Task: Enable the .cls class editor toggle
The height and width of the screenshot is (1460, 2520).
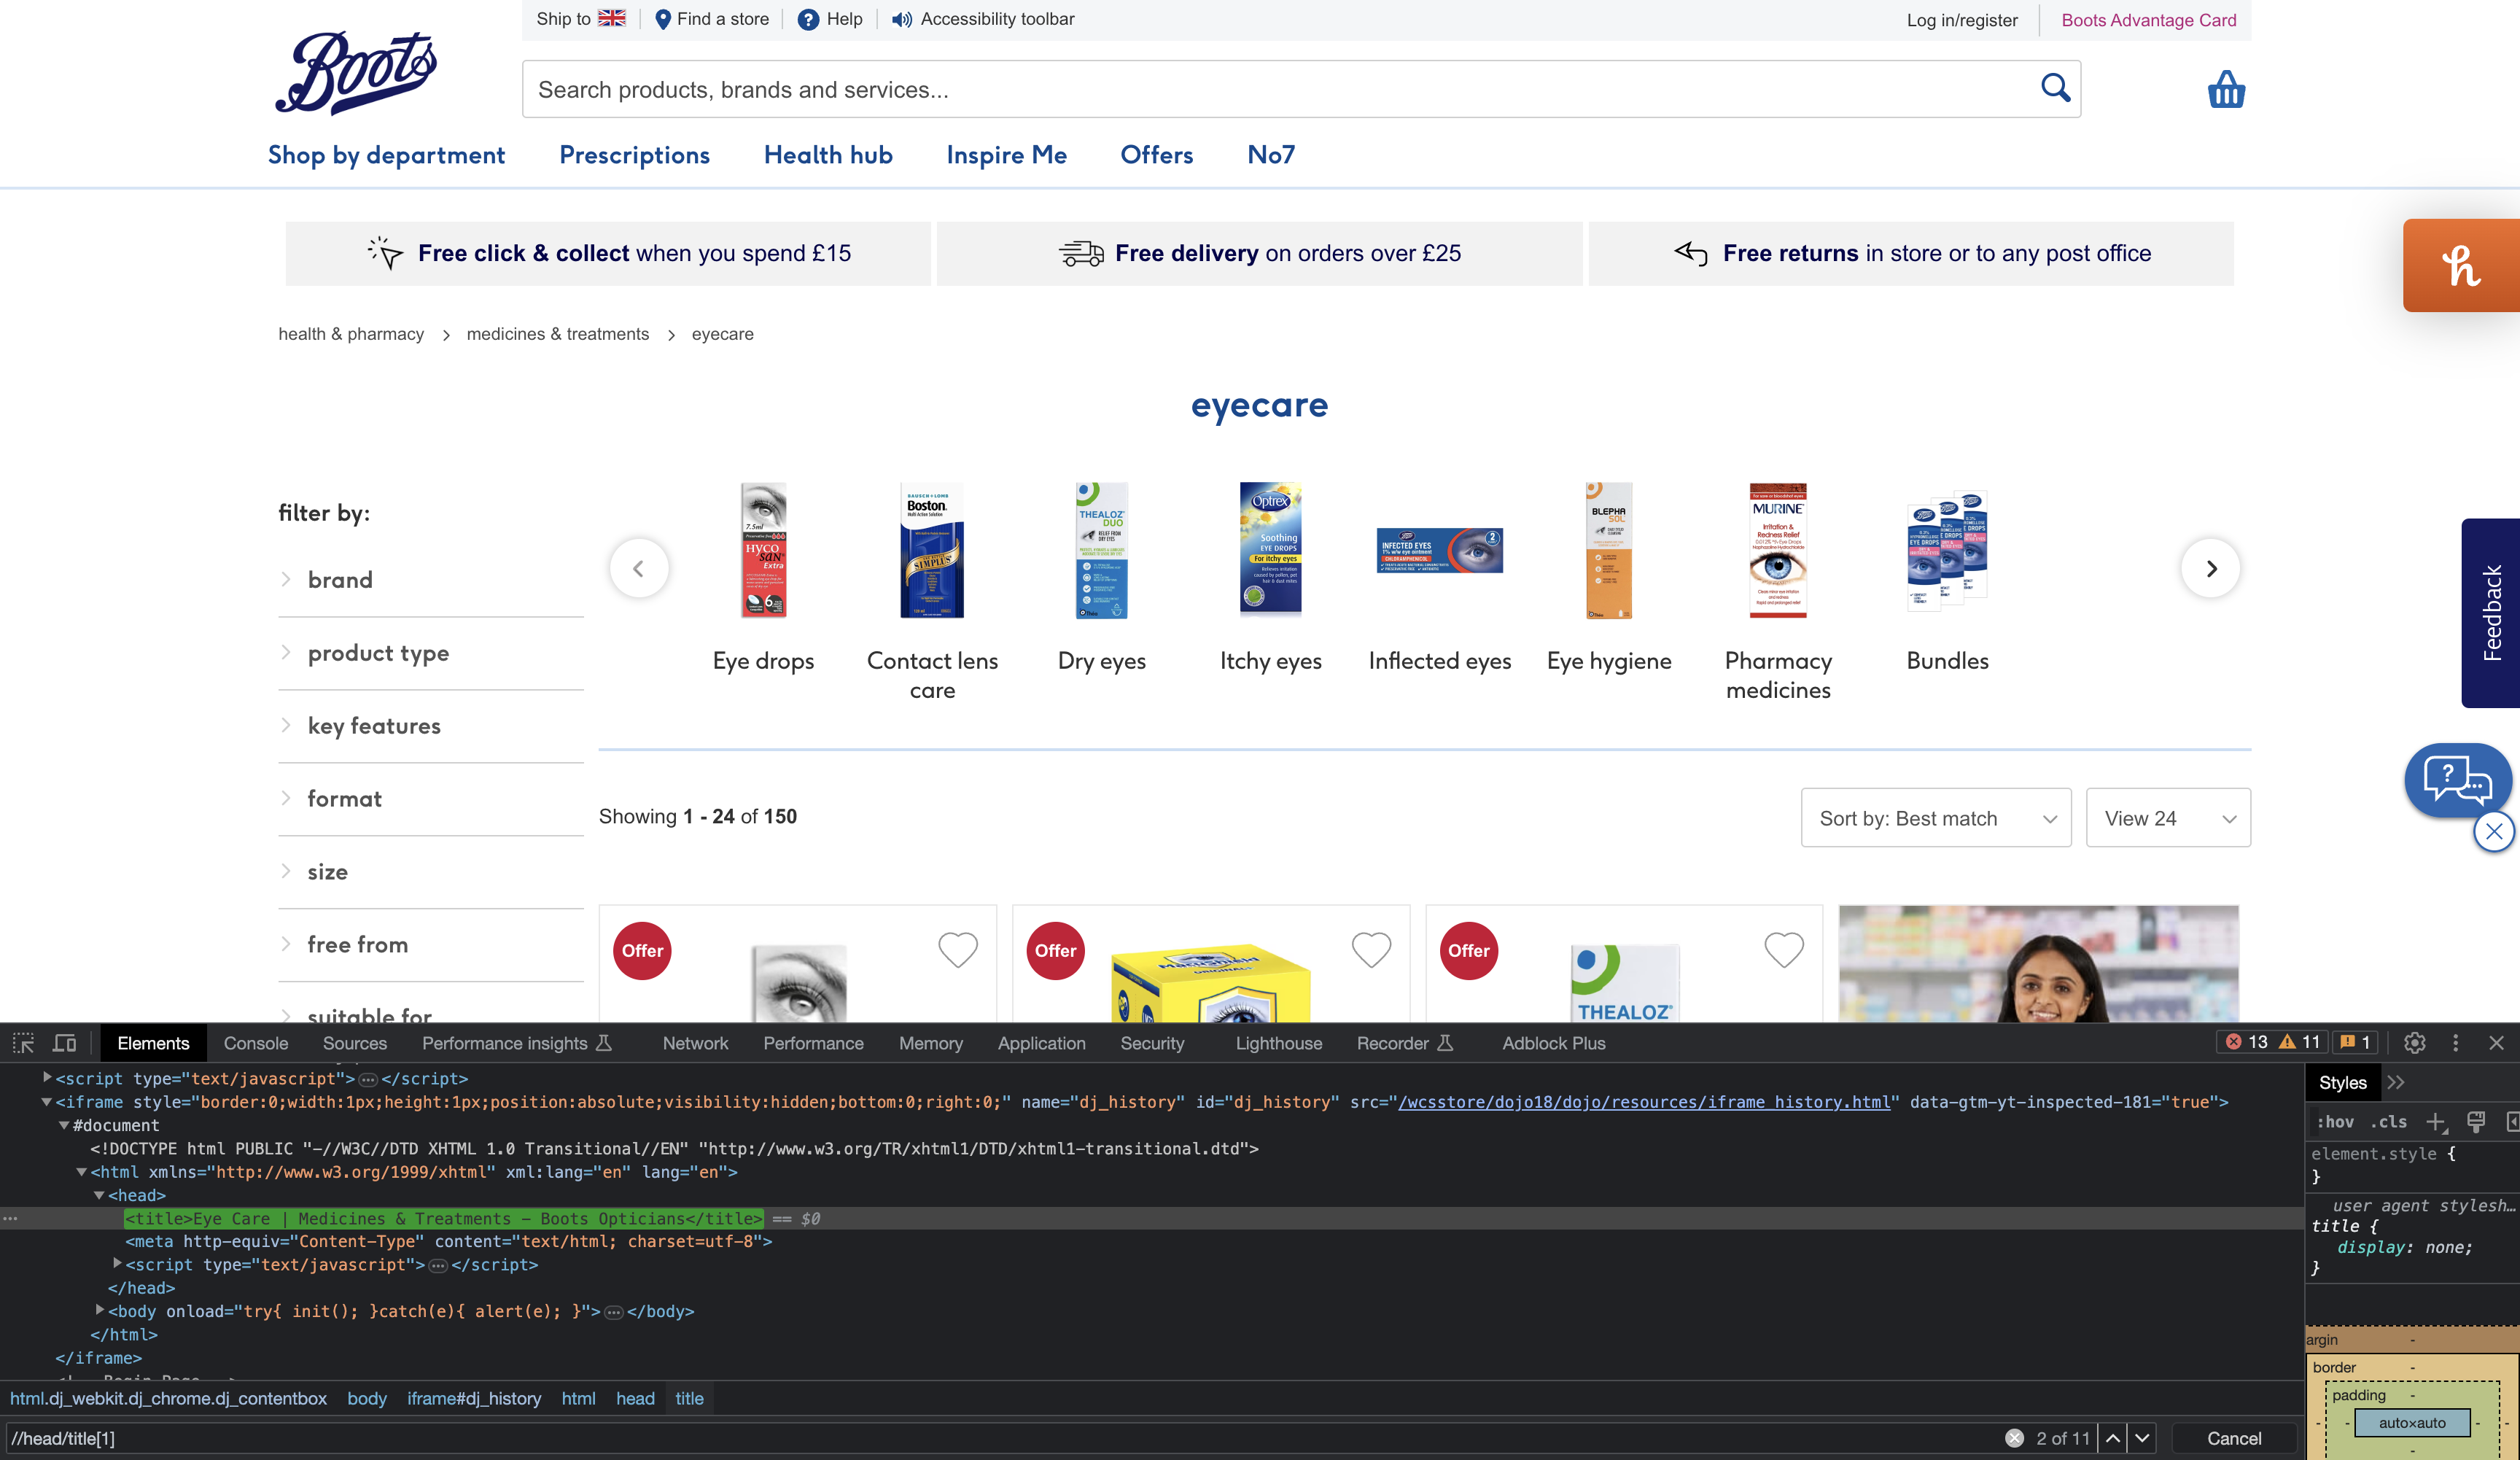Action: (x=2390, y=1122)
